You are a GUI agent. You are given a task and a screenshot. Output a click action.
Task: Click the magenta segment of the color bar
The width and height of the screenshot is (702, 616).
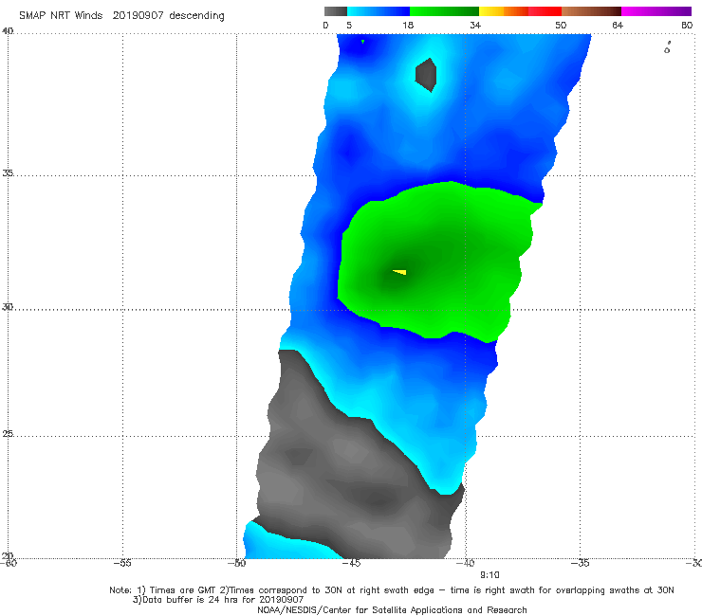pos(656,11)
